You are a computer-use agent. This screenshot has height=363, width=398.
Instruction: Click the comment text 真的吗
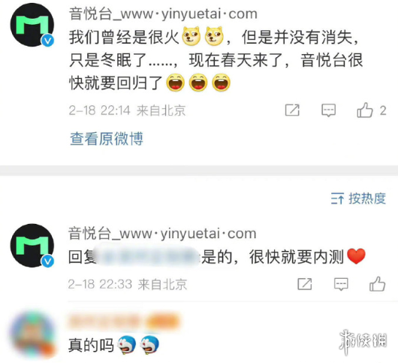(x=91, y=345)
